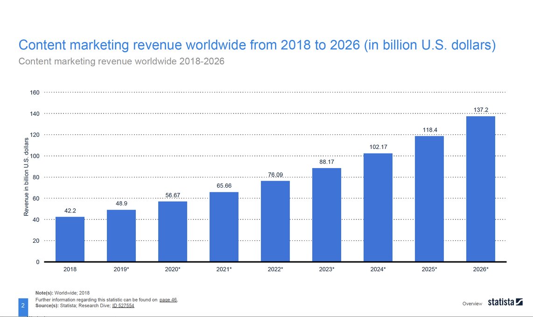Select the 2023* bar showing 88.17
533x317 pixels.
pyautogui.click(x=327, y=215)
